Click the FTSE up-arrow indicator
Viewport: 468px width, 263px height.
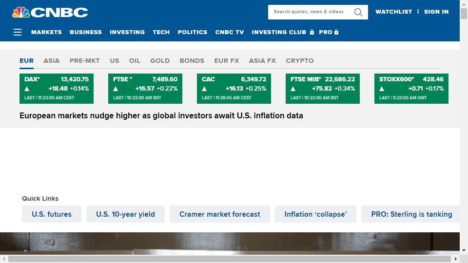tap(116, 89)
